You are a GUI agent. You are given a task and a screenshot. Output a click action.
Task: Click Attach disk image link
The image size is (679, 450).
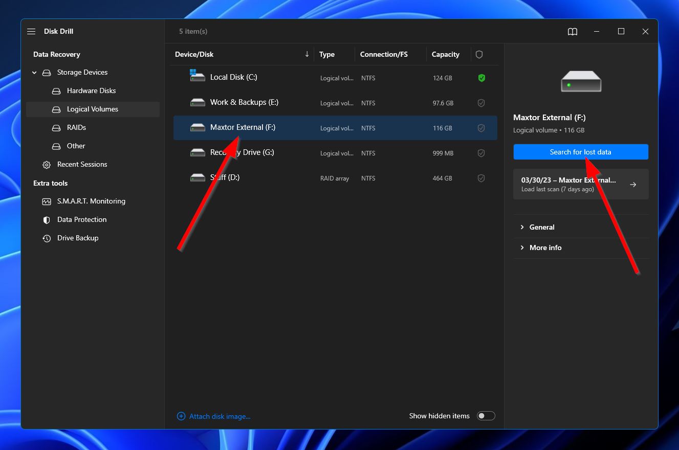(x=220, y=416)
